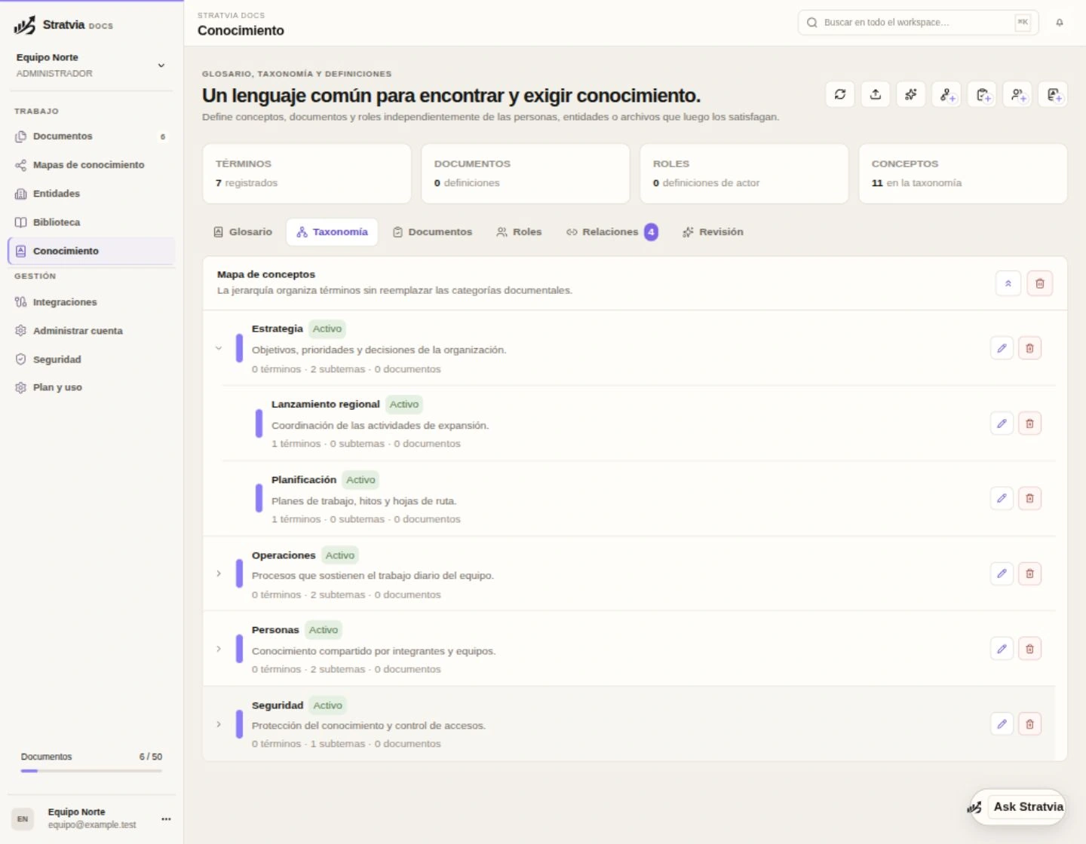The width and height of the screenshot is (1086, 844).
Task: Open the Relaciones tab
Action: (612, 232)
